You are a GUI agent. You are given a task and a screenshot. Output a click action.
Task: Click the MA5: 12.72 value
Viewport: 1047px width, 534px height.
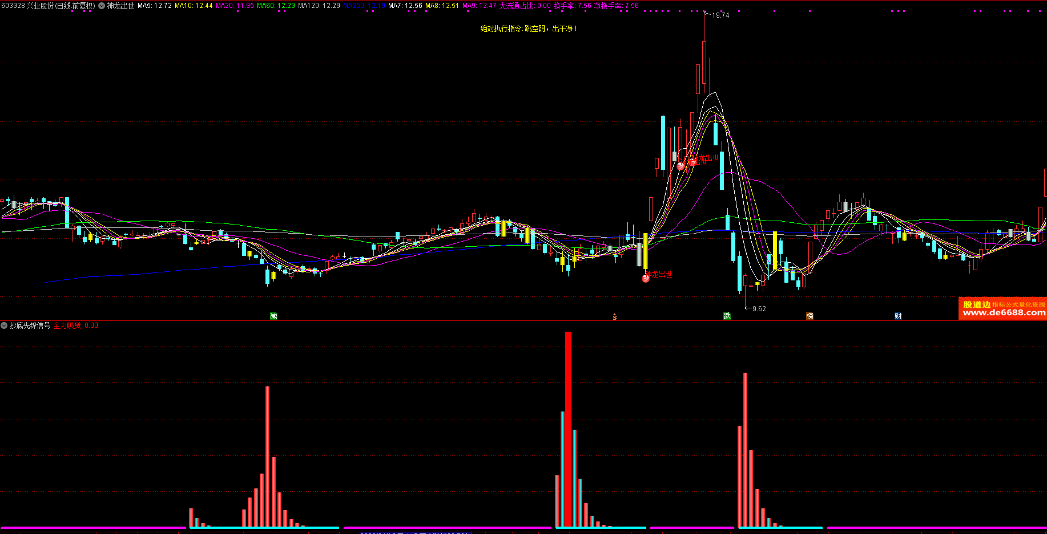tap(155, 6)
